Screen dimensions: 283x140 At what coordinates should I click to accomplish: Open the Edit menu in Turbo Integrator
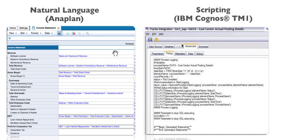pyautogui.click(x=154, y=34)
